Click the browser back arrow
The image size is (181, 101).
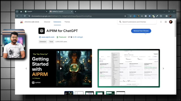[x=17, y=16]
